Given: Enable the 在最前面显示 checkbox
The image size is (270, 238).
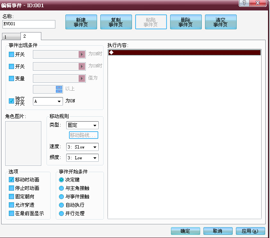Looking at the screenshot, I should pos(11,214).
